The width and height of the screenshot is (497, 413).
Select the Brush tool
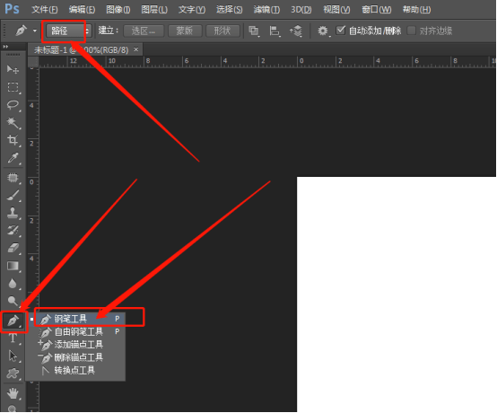click(13, 196)
